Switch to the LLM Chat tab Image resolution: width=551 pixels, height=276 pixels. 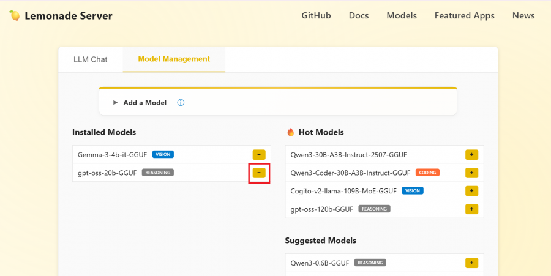[x=91, y=59]
